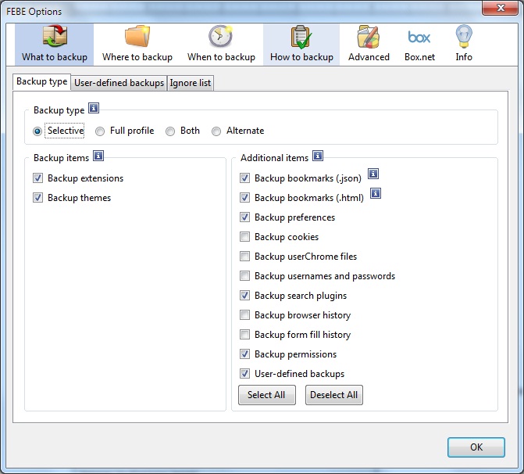This screenshot has width=524, height=474.
Task: Enable Backup browser history checkbox
Action: (244, 314)
